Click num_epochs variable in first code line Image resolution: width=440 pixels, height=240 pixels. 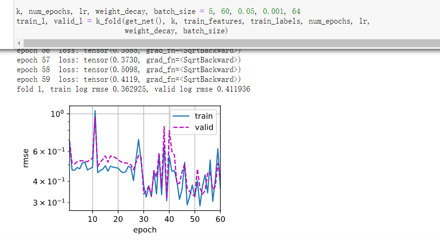point(50,12)
